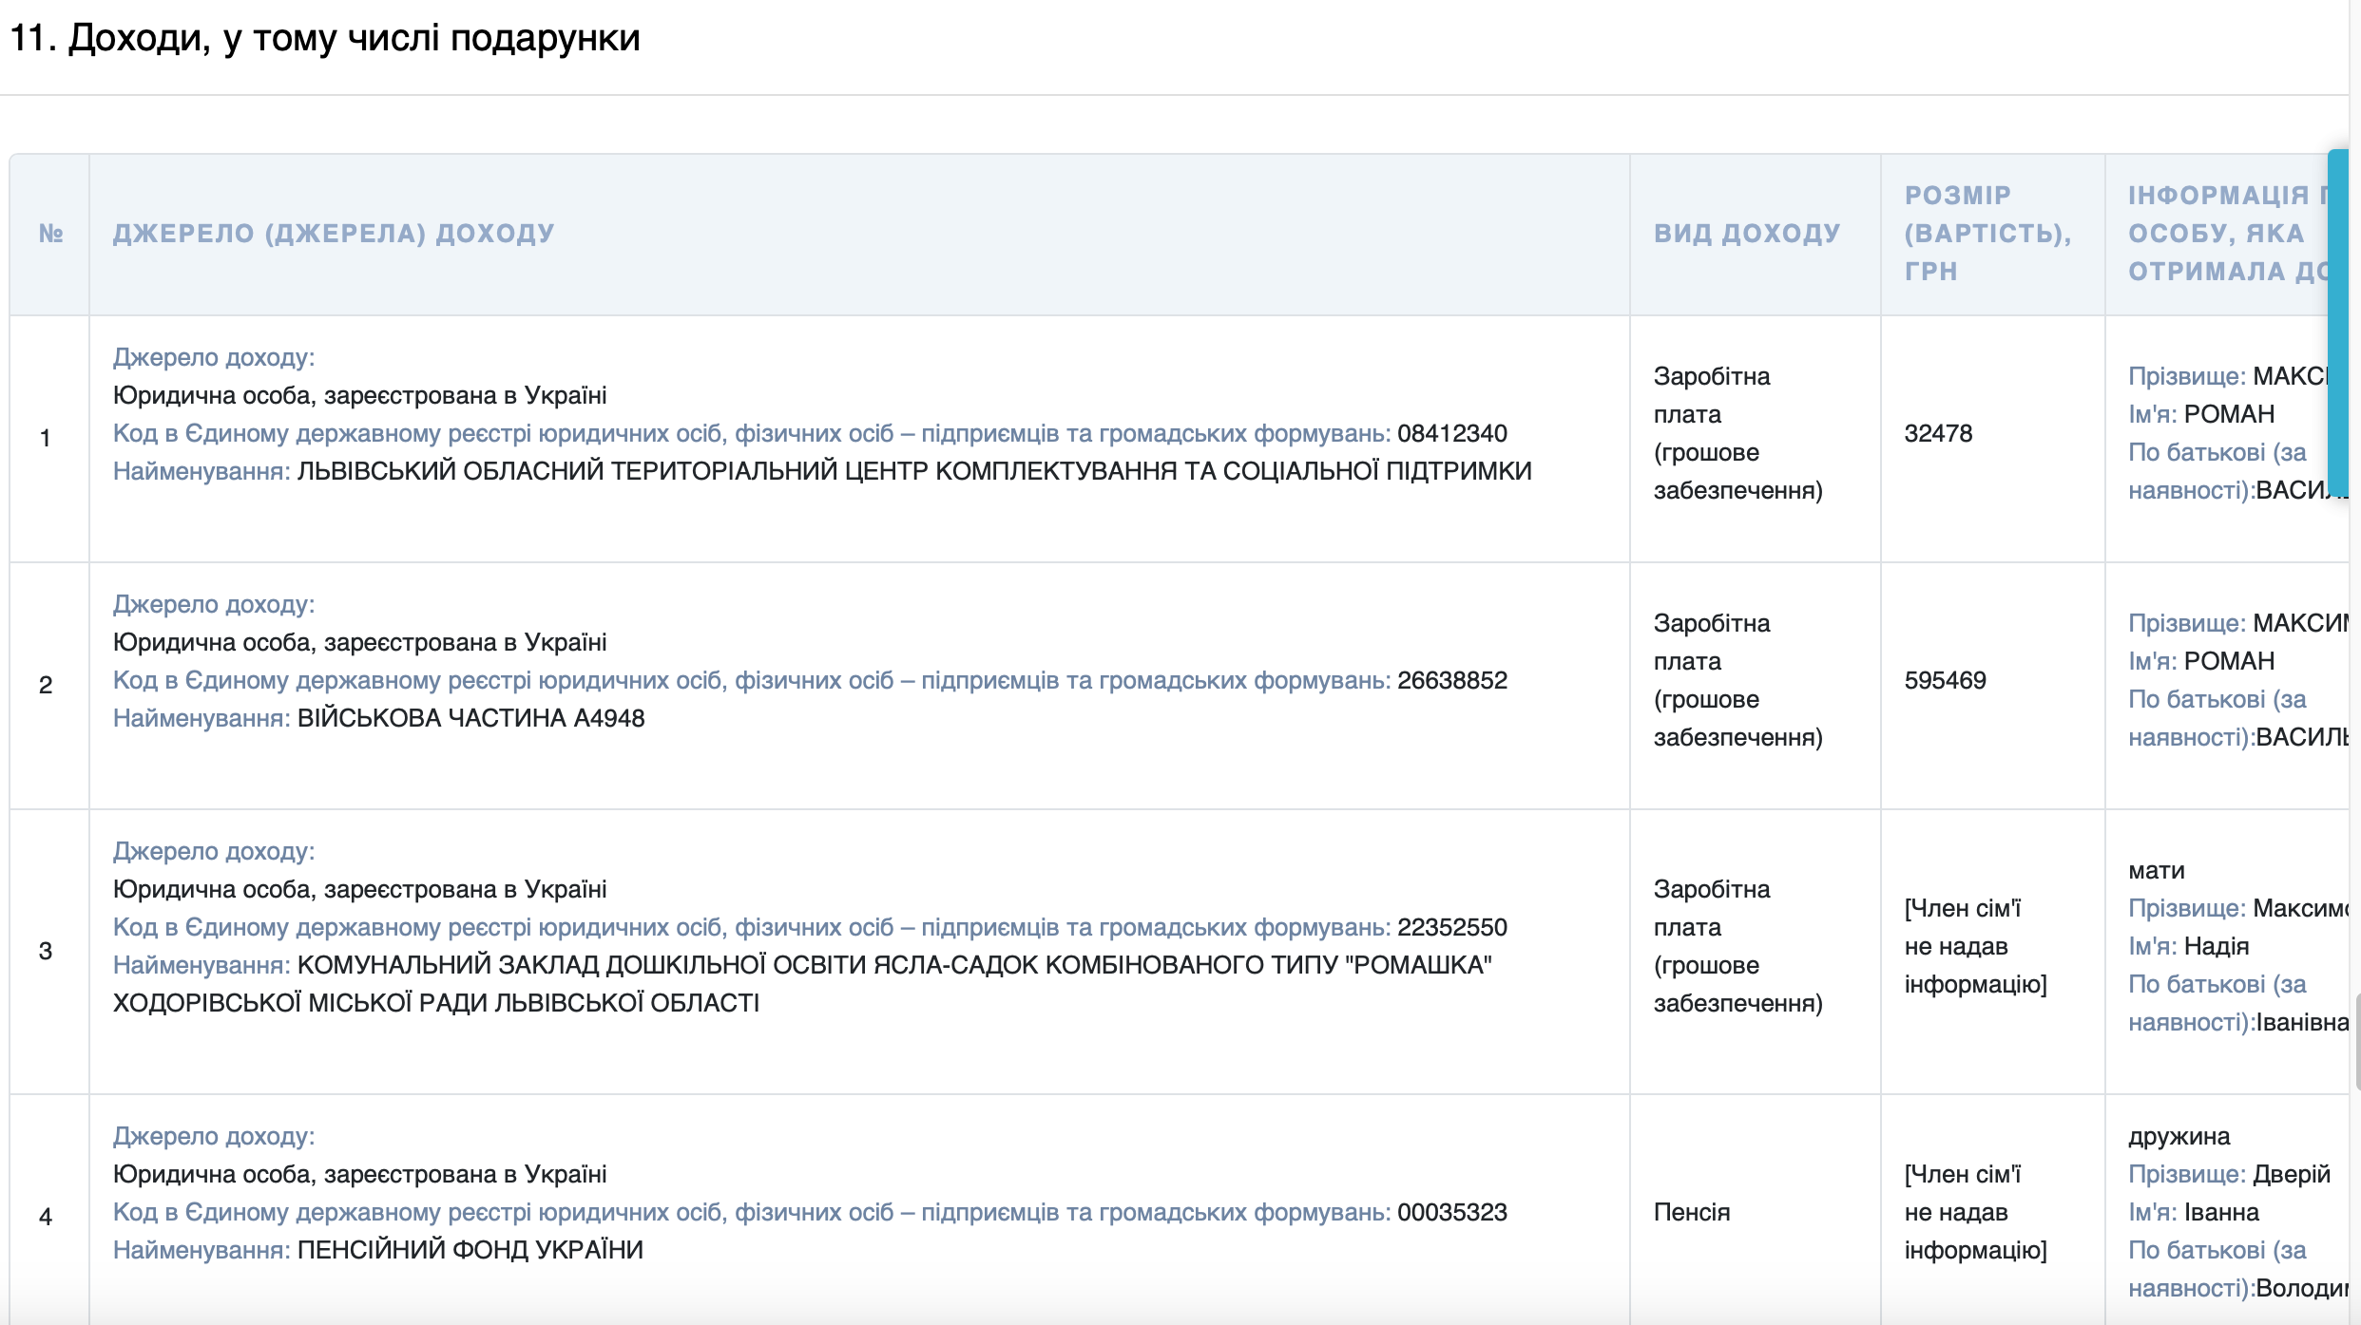This screenshot has width=2361, height=1325.
Task: Click the 'мати' relation label
Action: point(2156,871)
